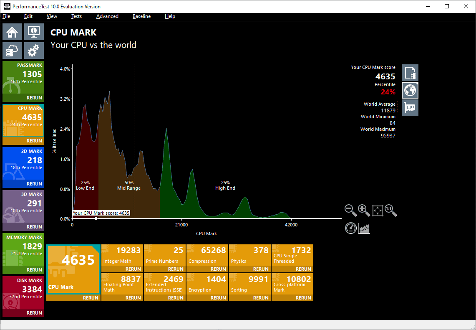Select the Compression 65268 tile

(207, 255)
